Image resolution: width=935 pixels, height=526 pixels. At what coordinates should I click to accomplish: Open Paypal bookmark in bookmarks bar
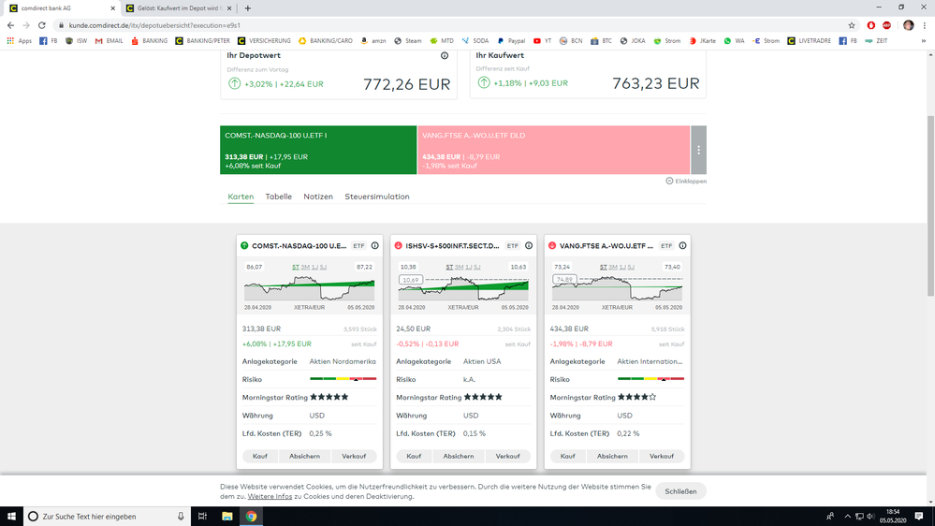(x=512, y=41)
